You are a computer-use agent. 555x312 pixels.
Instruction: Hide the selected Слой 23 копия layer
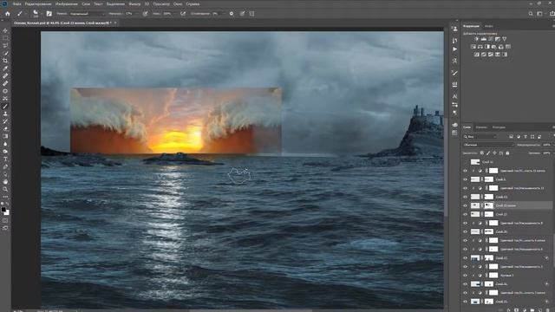465,205
